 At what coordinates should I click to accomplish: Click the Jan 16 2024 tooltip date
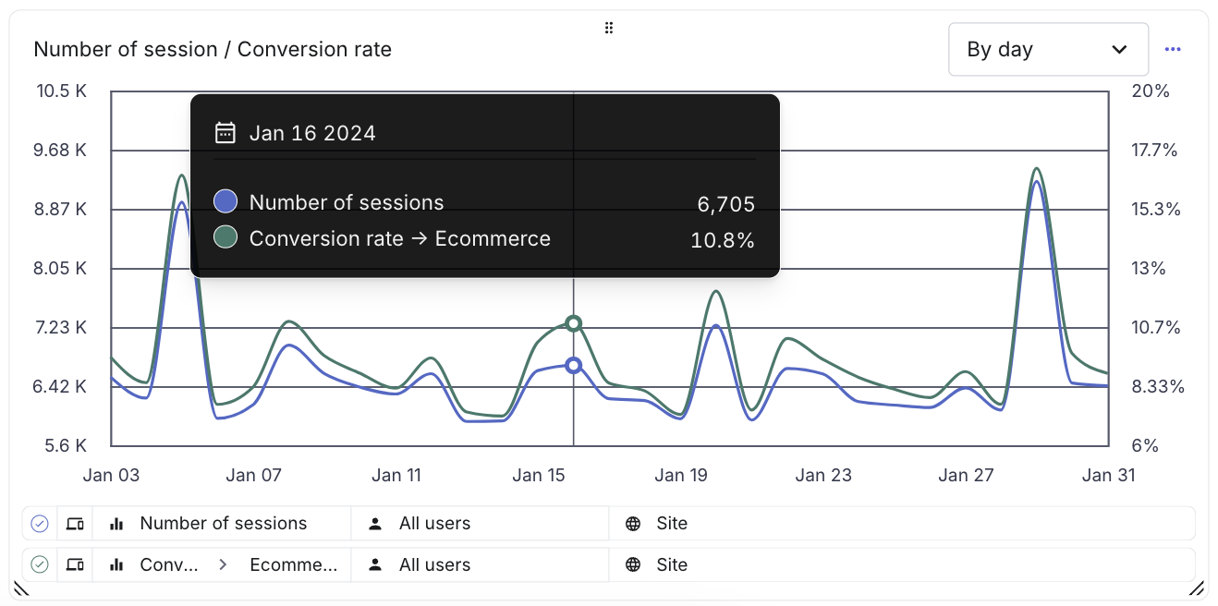312,133
